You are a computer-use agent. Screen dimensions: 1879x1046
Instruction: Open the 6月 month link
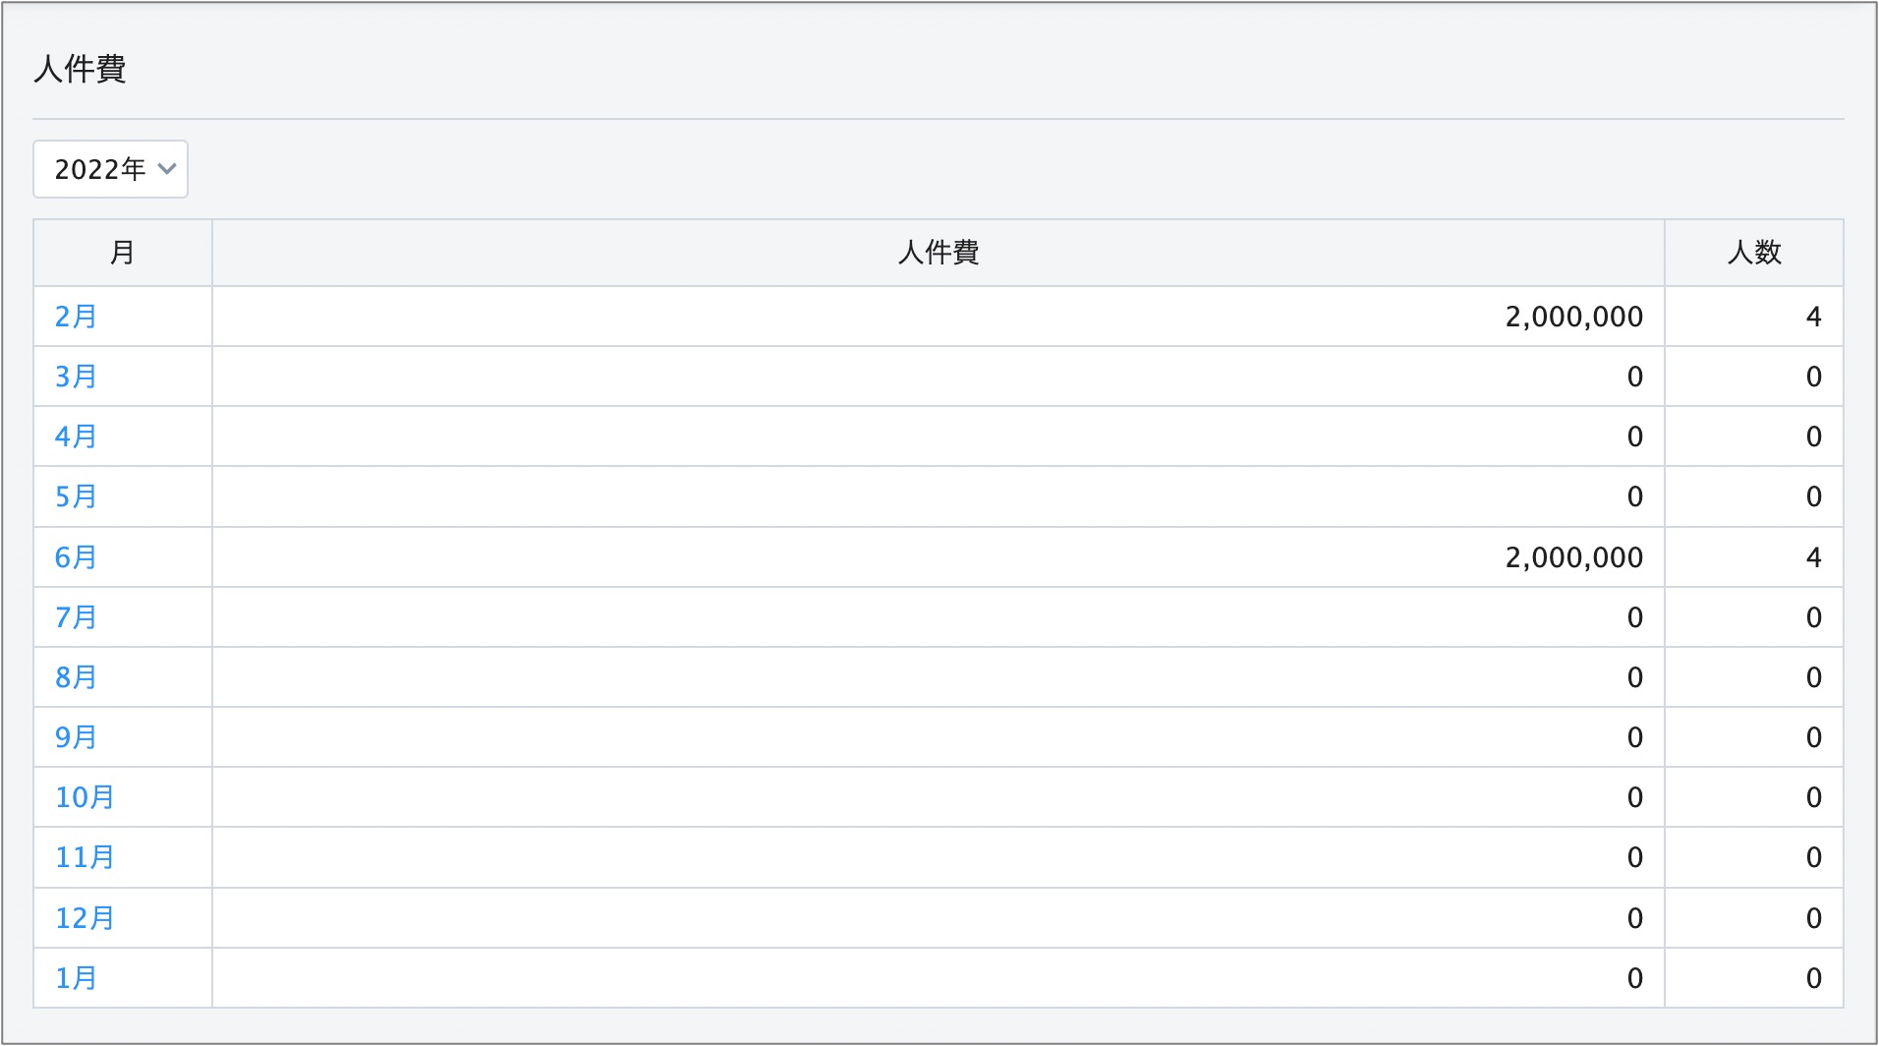76,557
